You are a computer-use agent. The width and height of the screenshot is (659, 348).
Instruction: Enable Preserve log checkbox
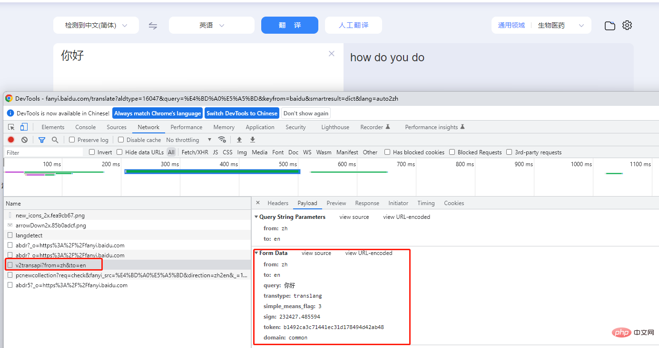pyautogui.click(x=72, y=140)
